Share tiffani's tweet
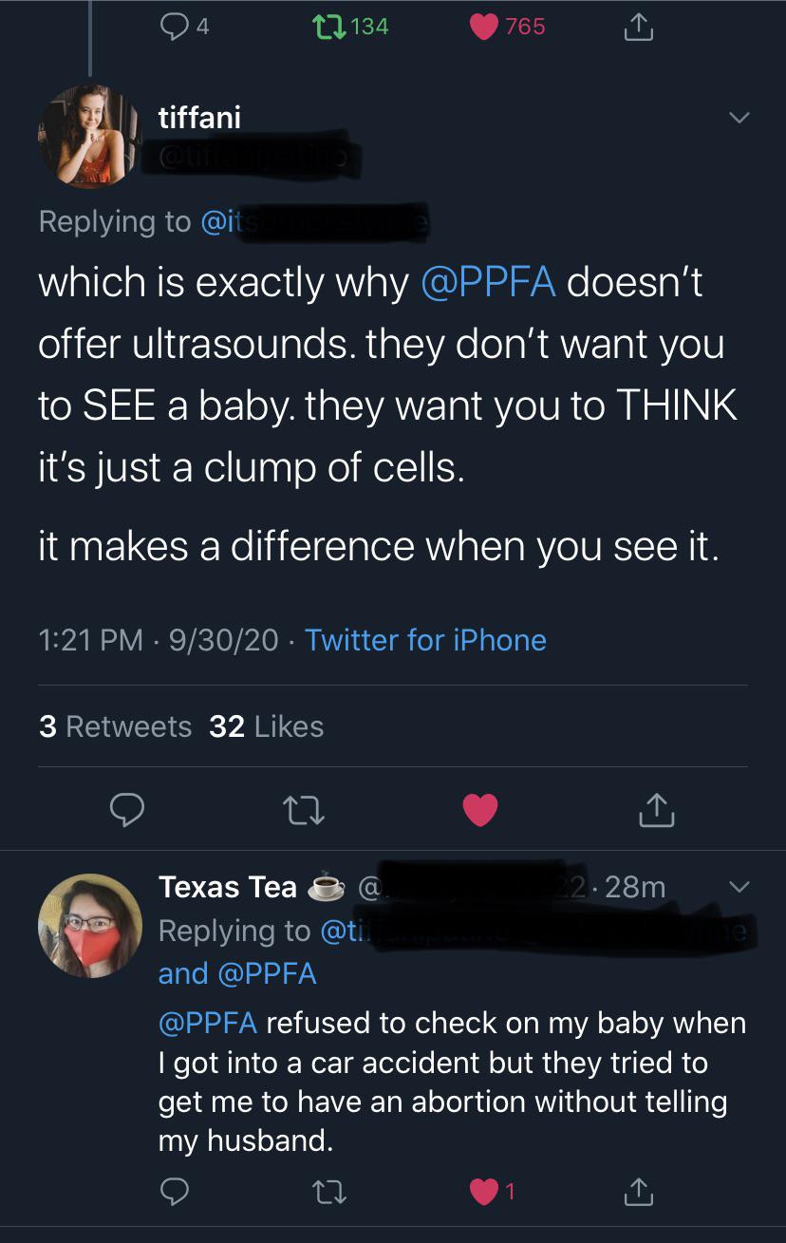Viewport: 786px width, 1243px height. coord(657,809)
